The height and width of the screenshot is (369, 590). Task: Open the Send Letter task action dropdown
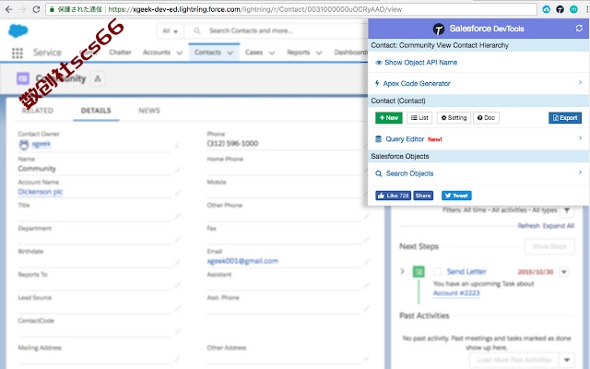tap(563, 271)
